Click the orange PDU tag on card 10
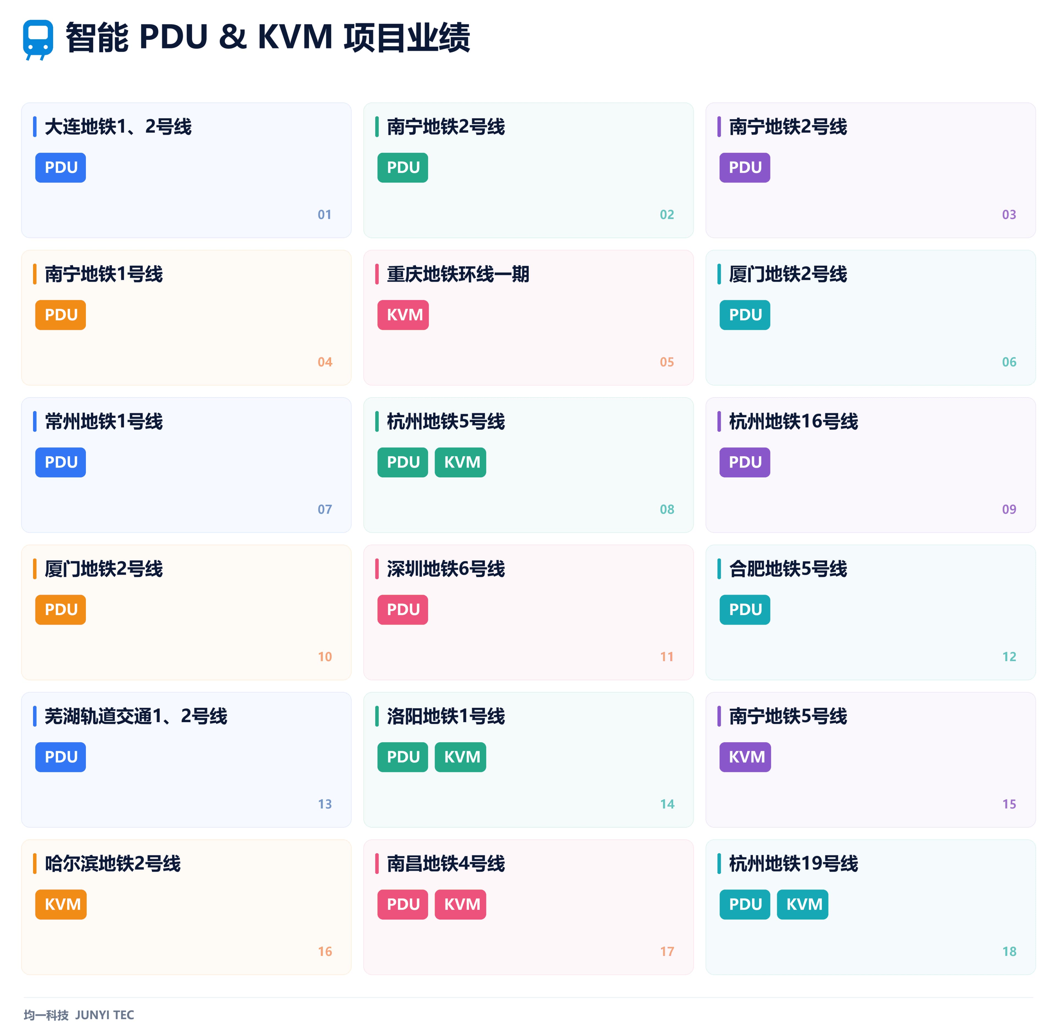Screen dimensions: 1057x1033 click(x=61, y=610)
